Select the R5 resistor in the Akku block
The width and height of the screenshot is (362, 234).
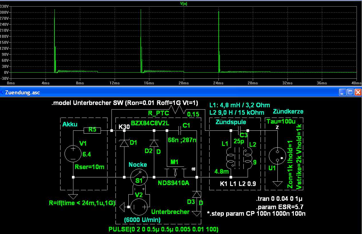(92, 131)
